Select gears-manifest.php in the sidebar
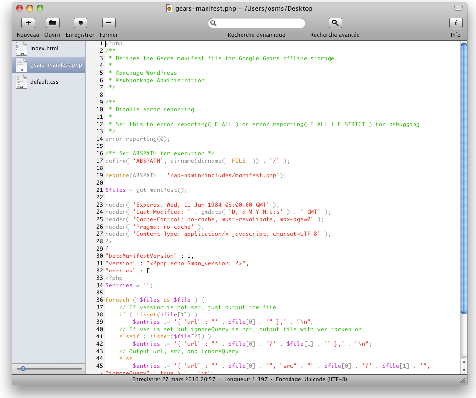The image size is (476, 398). (x=56, y=65)
